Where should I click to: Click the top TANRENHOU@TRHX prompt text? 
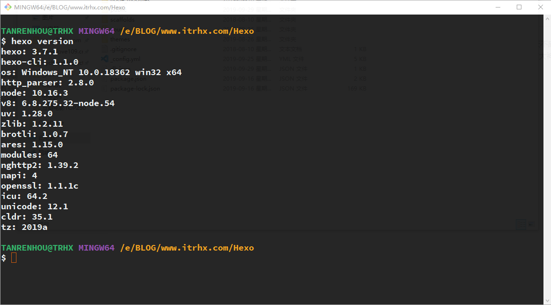(37, 31)
